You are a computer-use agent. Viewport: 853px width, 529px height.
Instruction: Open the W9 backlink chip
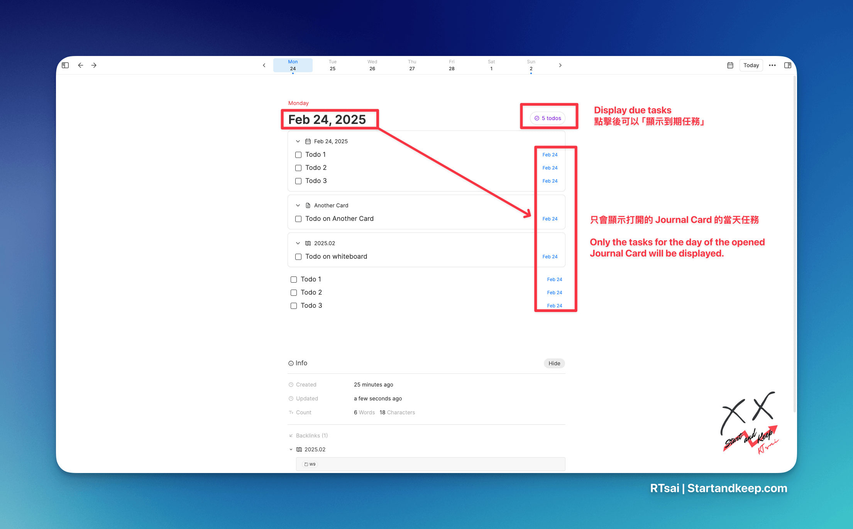coord(310,464)
